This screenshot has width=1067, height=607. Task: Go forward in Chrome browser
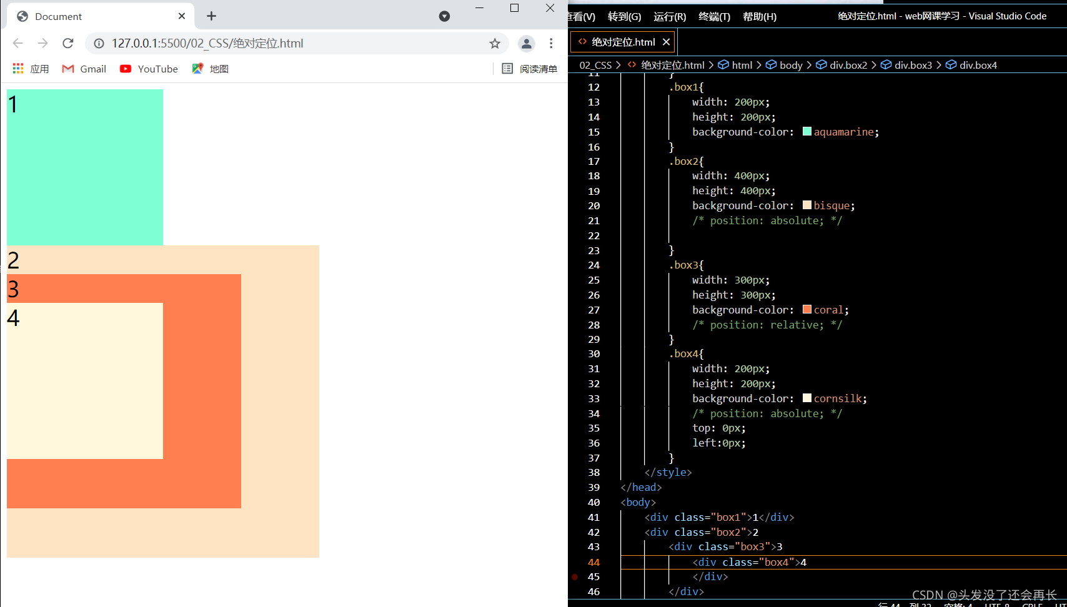tap(42, 43)
